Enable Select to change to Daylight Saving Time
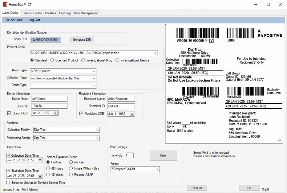287x193 pixels. click(8, 182)
